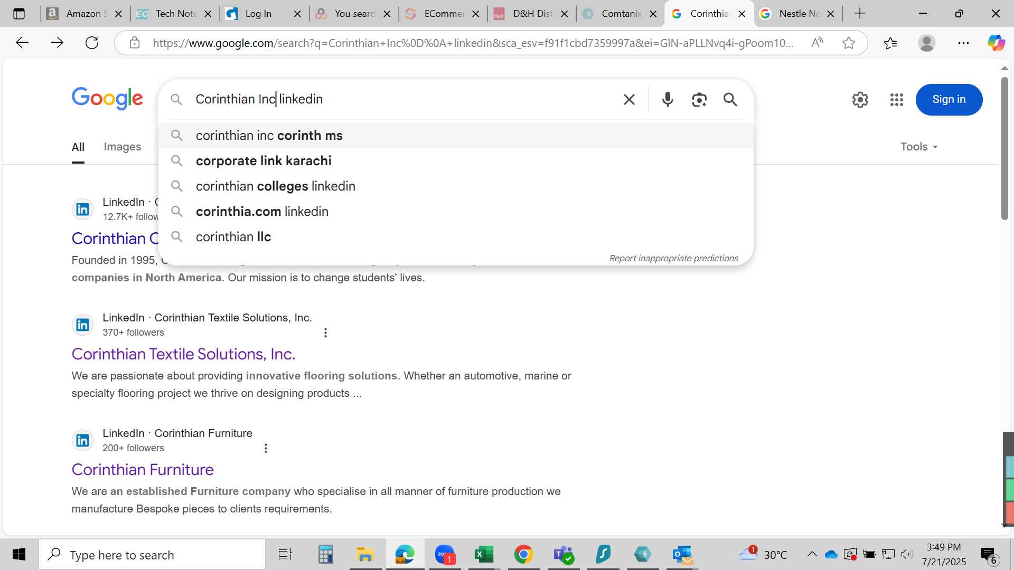Screen dimensions: 1014x570
Task: Select the Images search filter
Action: [123, 147]
